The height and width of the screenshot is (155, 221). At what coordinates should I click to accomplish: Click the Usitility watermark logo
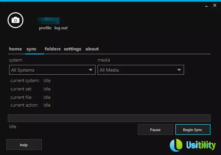click(192, 145)
